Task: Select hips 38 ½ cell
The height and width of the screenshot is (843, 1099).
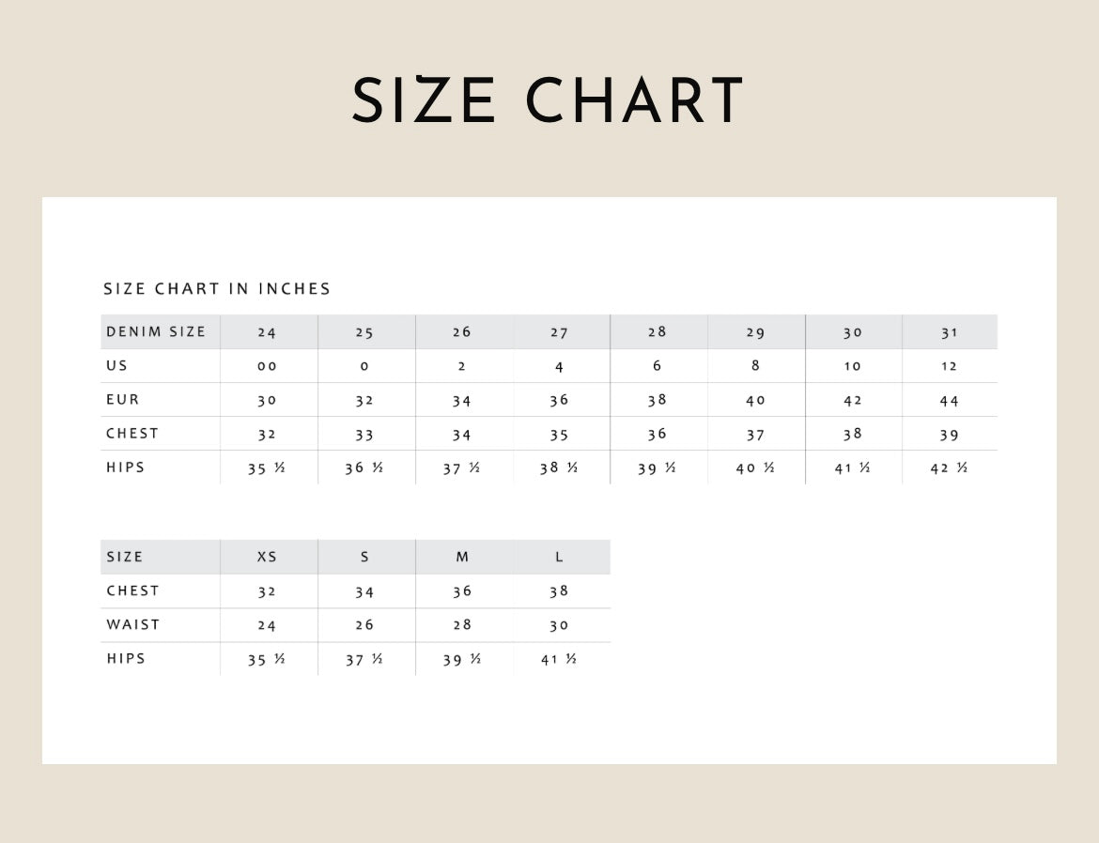Action: 559,468
